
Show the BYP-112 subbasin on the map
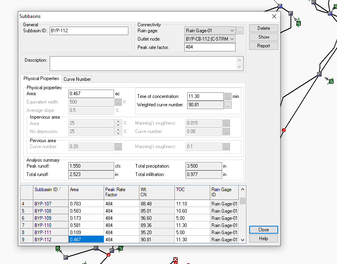(x=263, y=37)
